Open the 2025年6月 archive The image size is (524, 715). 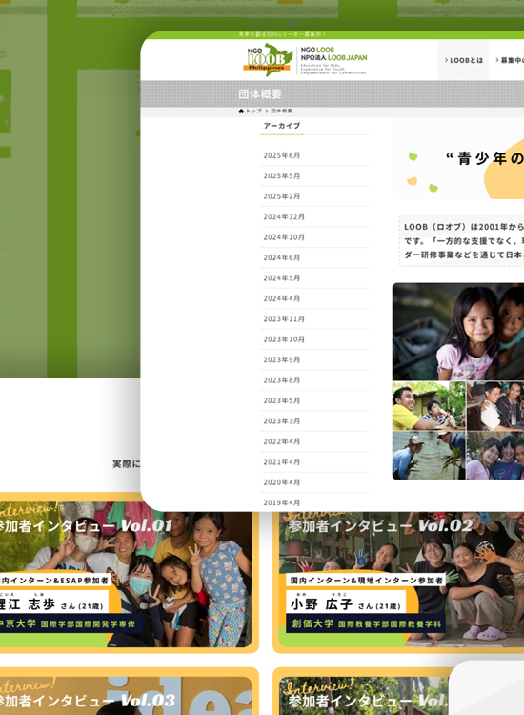[x=282, y=155]
